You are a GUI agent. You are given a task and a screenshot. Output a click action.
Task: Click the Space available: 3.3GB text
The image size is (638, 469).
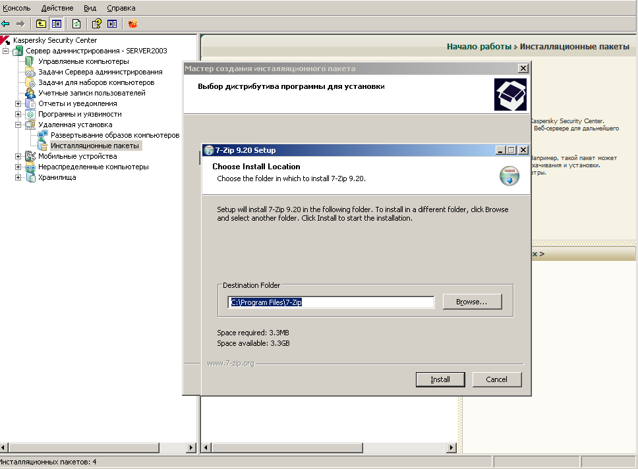[x=253, y=343]
